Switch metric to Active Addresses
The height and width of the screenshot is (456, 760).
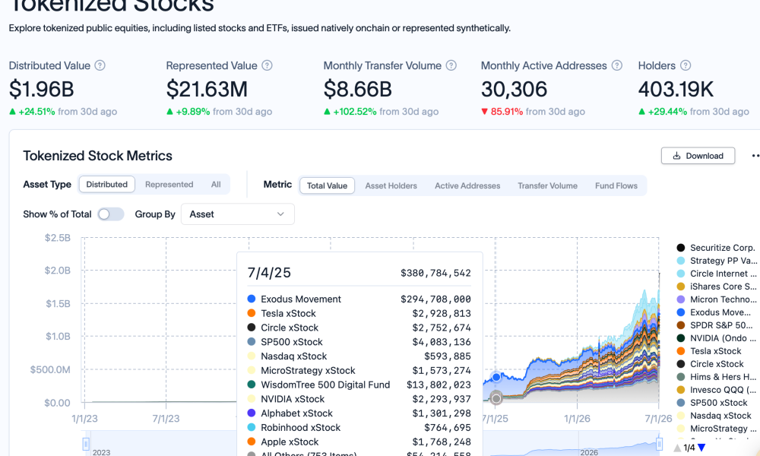point(467,185)
